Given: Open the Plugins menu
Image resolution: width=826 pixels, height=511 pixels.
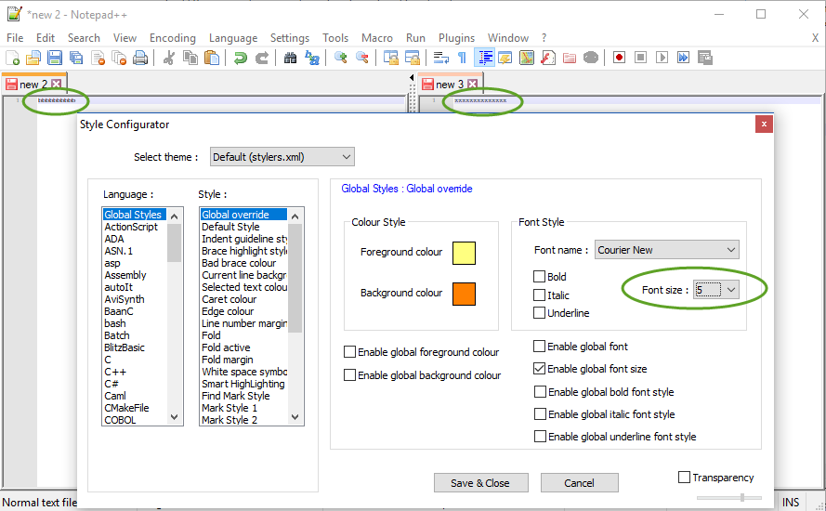Looking at the screenshot, I should click(457, 38).
